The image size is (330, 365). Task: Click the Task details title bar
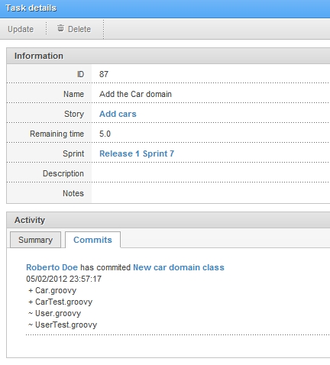click(x=165, y=8)
